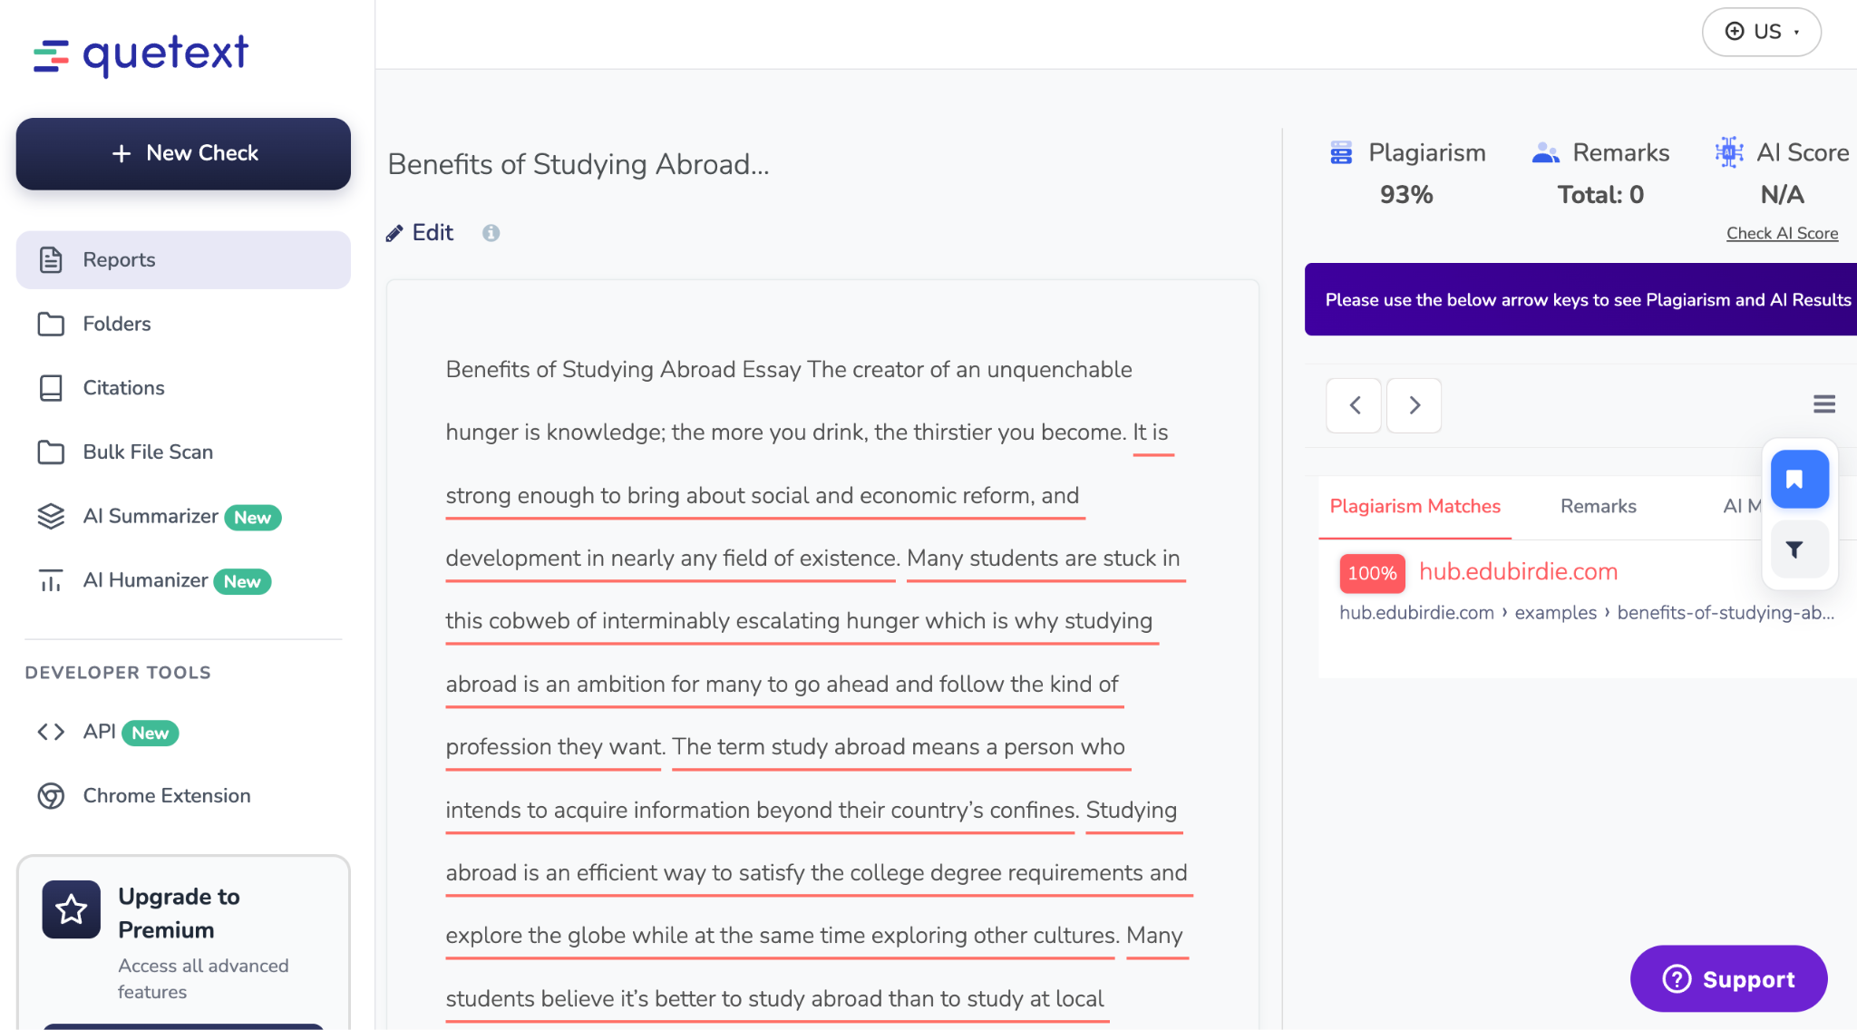
Task: Click the Bulk File Scan folder icon
Action: pyautogui.click(x=51, y=452)
